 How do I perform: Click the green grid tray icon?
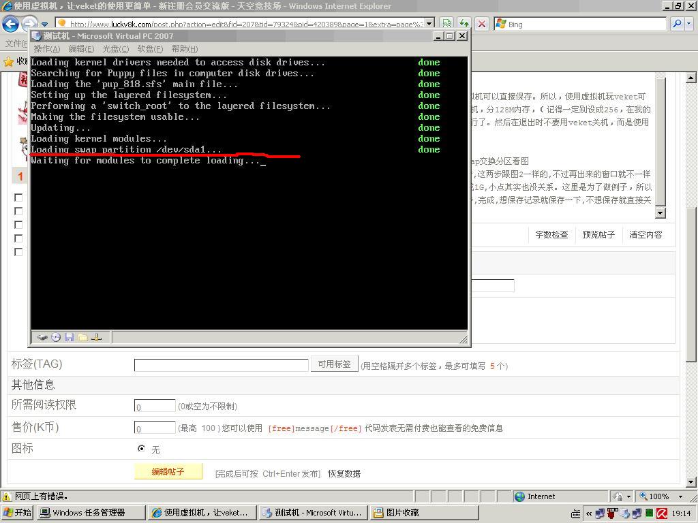pyautogui.click(x=650, y=513)
